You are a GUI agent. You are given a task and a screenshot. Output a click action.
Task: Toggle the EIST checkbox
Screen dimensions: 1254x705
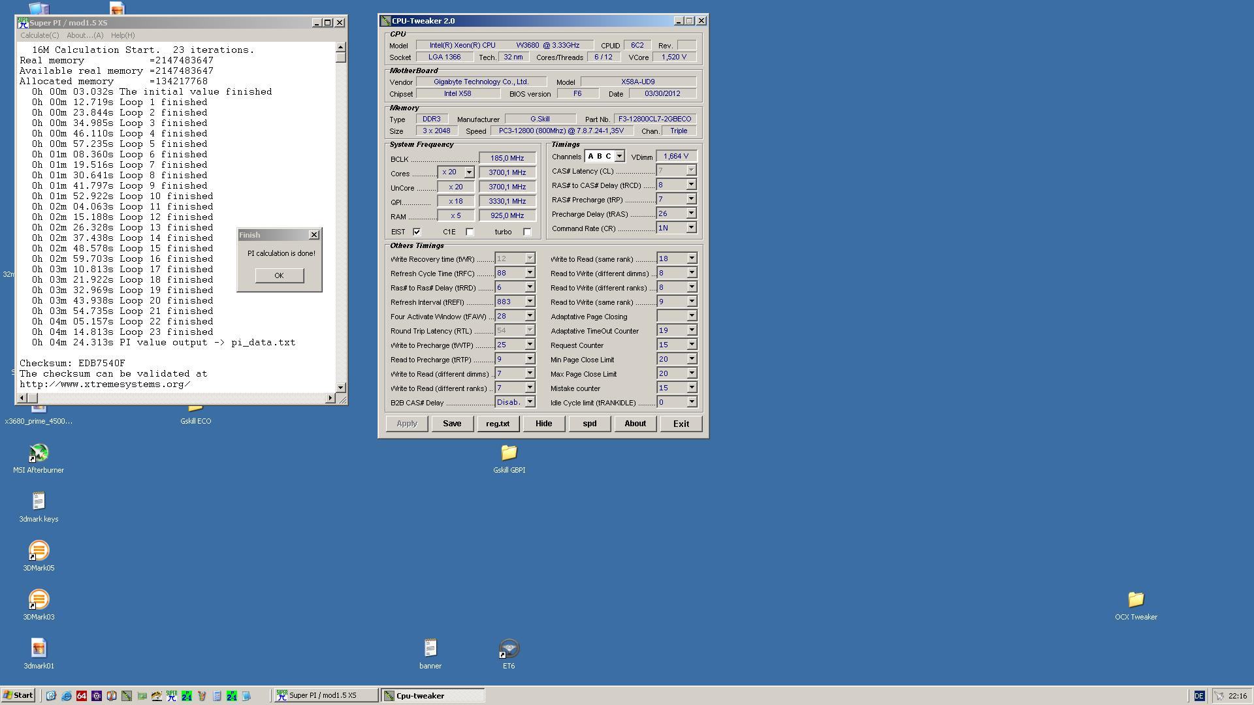pyautogui.click(x=417, y=232)
